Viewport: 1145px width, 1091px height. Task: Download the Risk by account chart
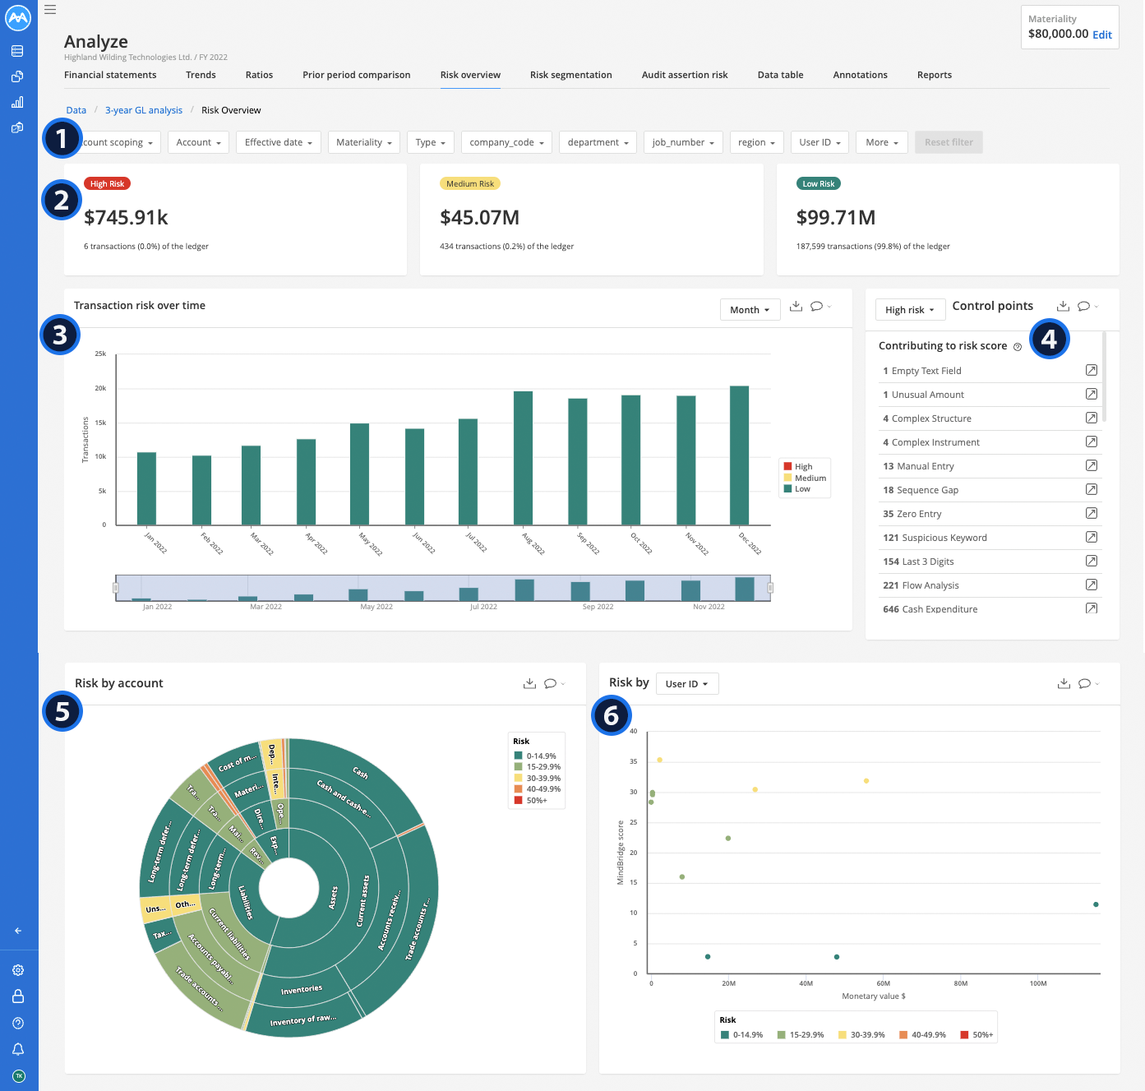coord(529,683)
